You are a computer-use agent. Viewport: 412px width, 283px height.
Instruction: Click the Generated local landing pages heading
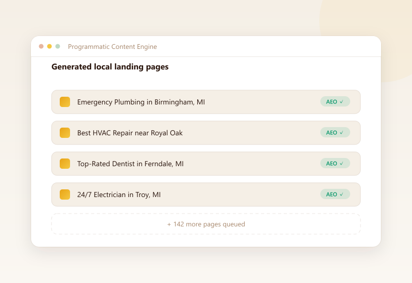[x=110, y=67]
